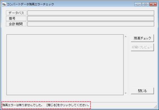The image size is (159, 110).
Task: Click the データパス label
Action: point(16,13)
